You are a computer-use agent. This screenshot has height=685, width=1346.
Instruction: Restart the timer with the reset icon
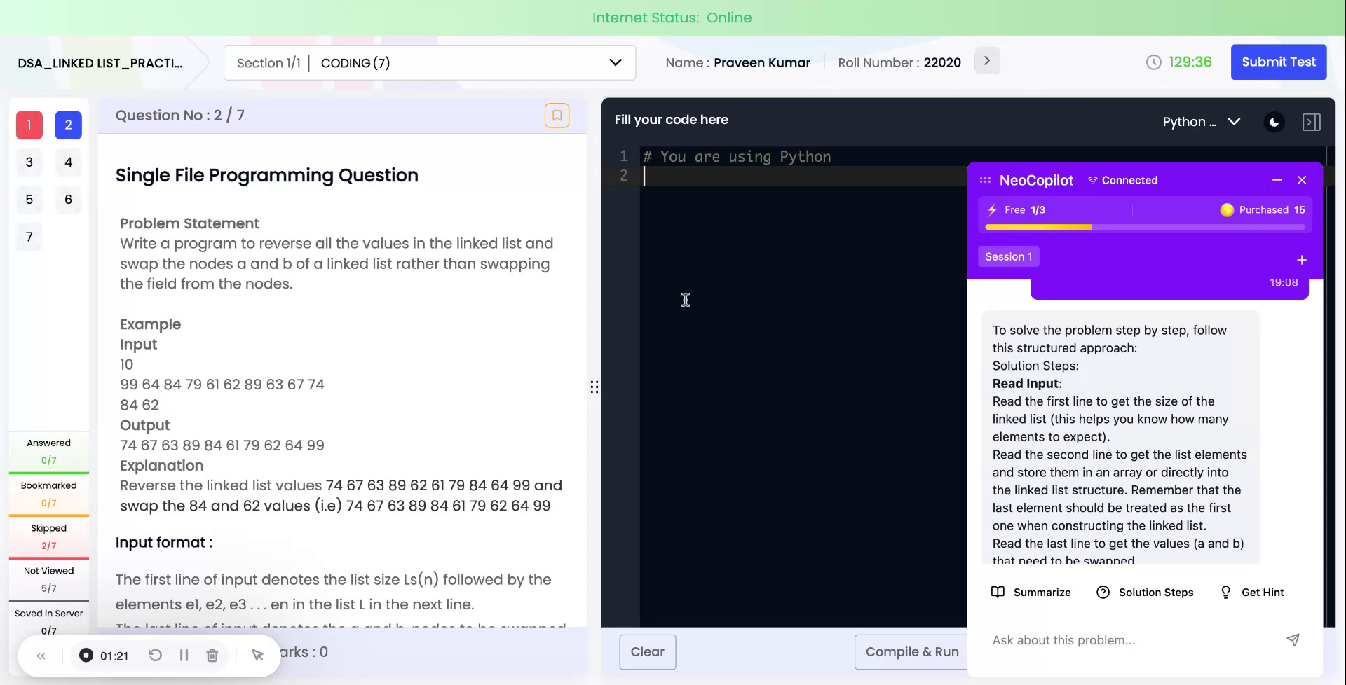(x=156, y=655)
